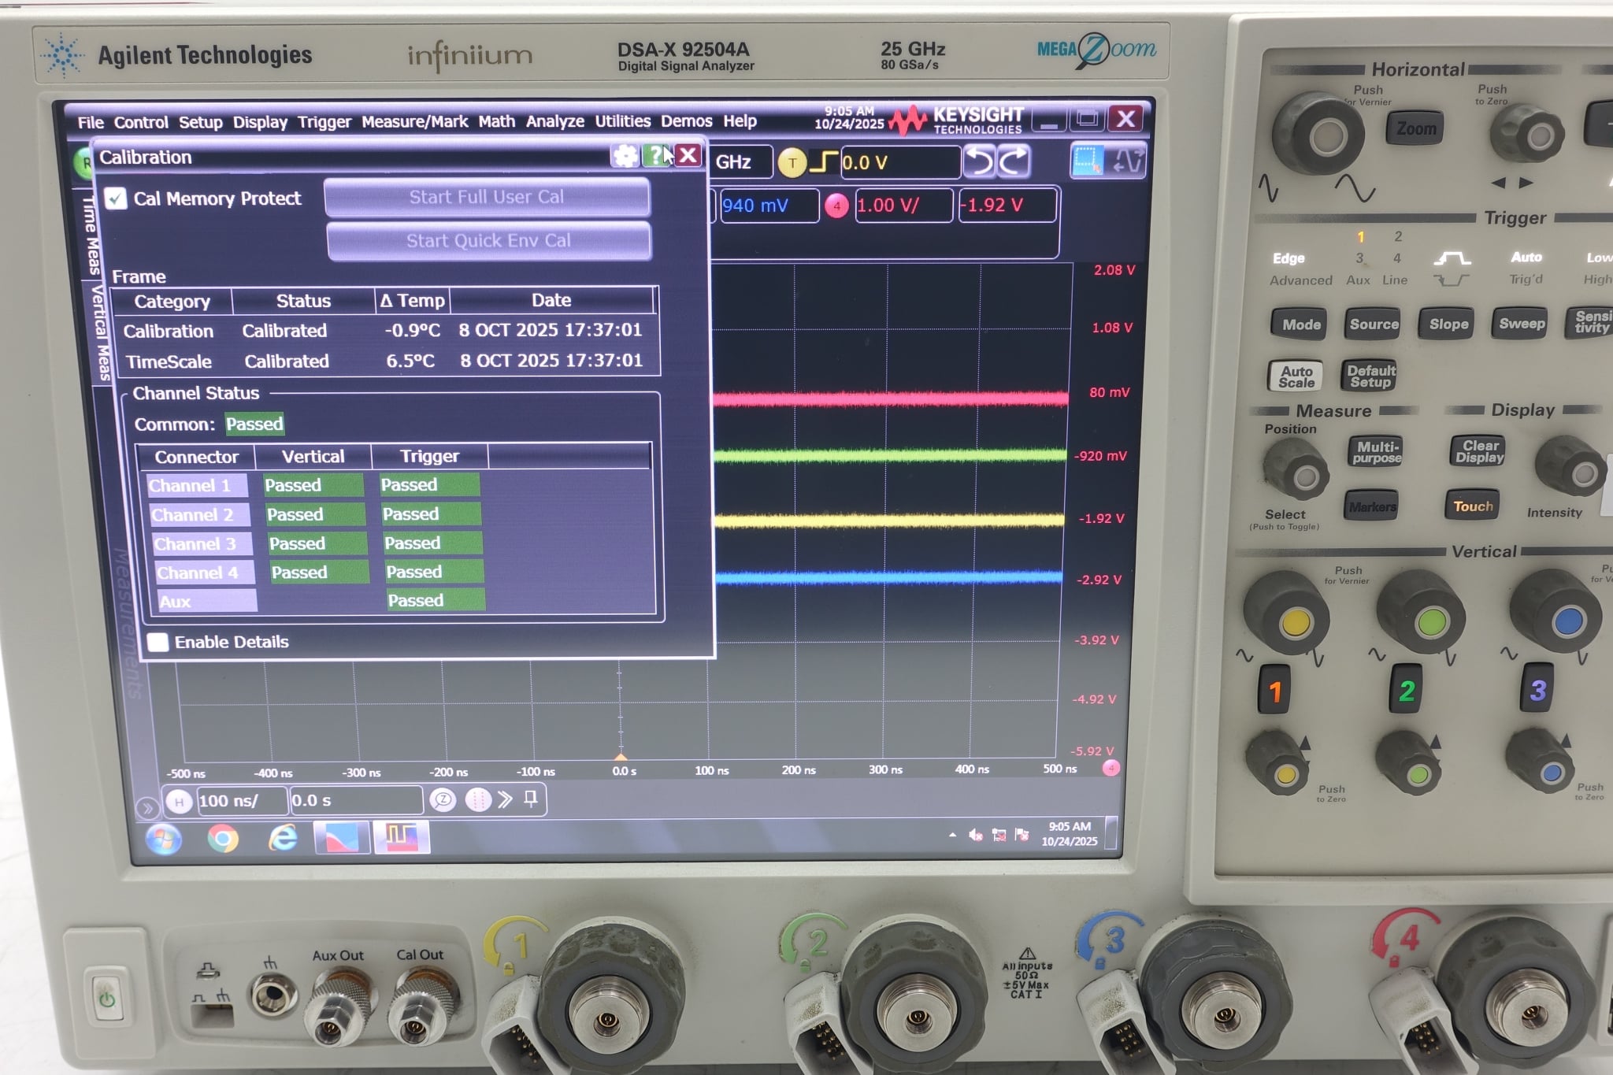This screenshot has height=1075, width=1613.
Task: Click the Touch front panel button
Action: tap(1472, 506)
